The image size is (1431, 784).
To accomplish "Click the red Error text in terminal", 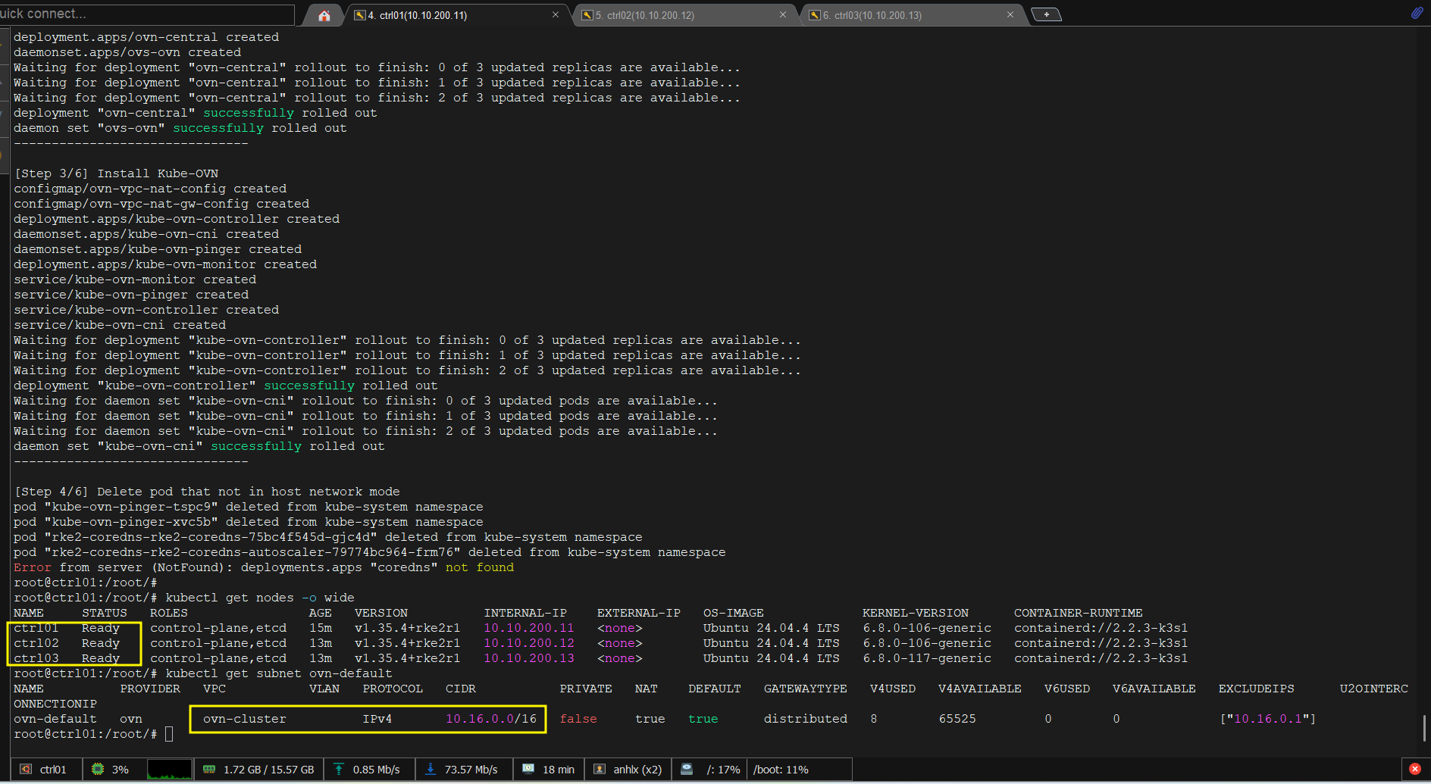I will [x=33, y=567].
